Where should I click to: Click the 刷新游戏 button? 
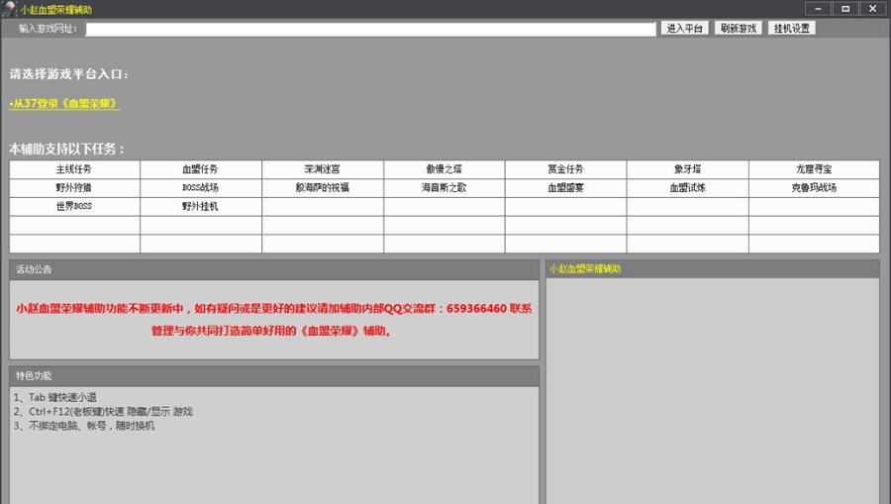(x=738, y=29)
